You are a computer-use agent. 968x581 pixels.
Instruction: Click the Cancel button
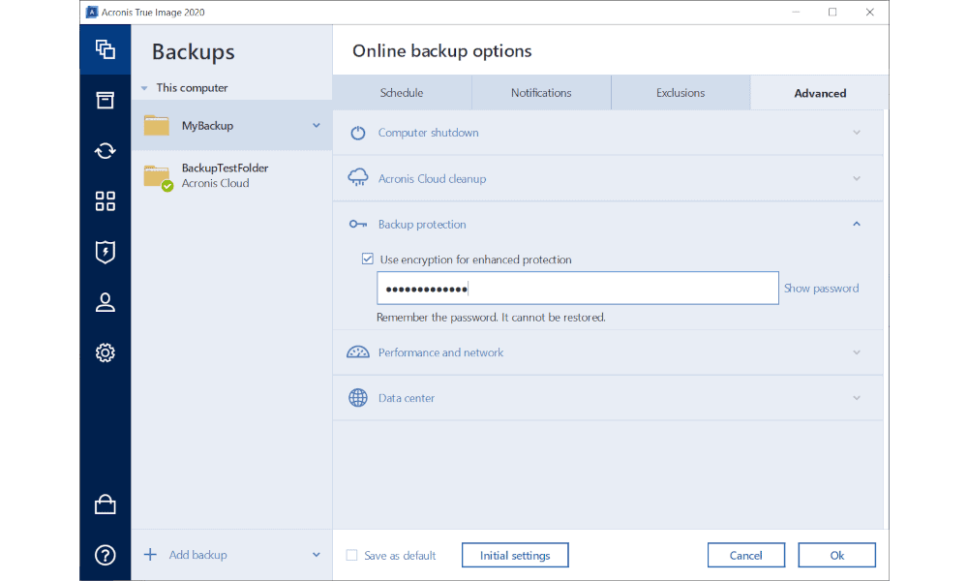click(x=745, y=555)
